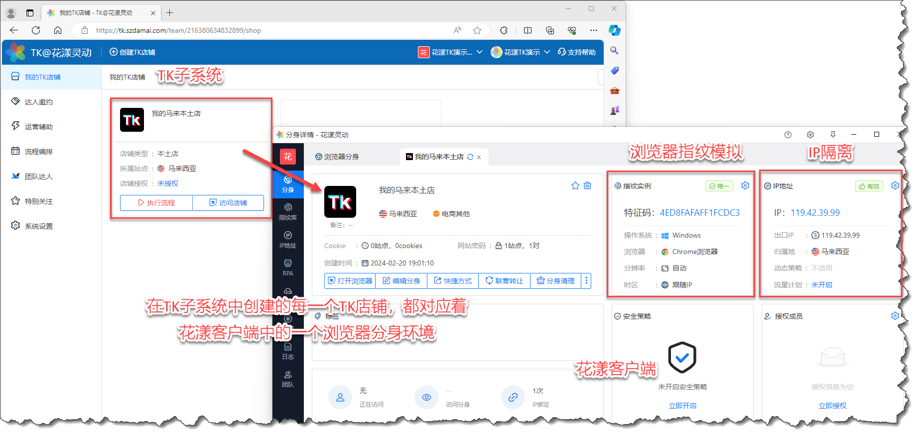Viewport: 920px width, 438px height.
Task: Pin the 分身详情 window with the pin icon
Action: [x=833, y=135]
